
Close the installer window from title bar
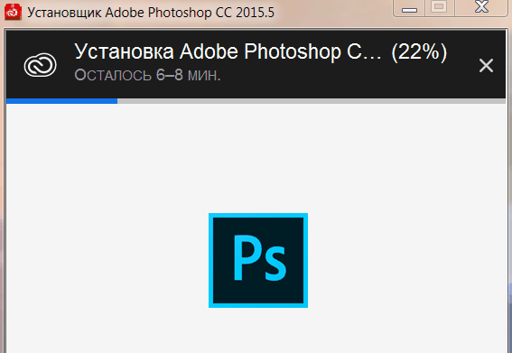481,8
